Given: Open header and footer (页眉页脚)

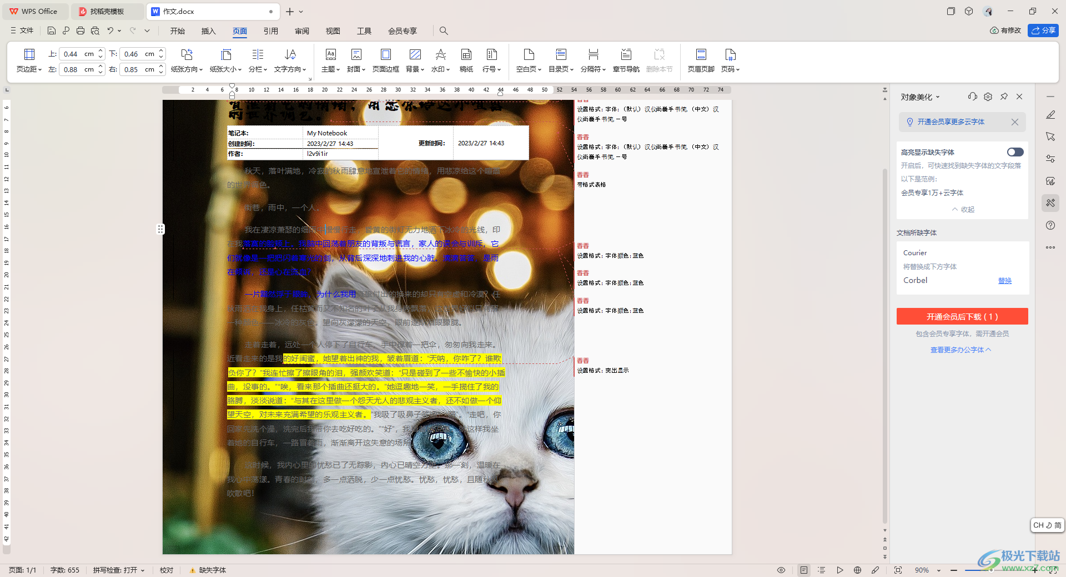Looking at the screenshot, I should tap(701, 60).
